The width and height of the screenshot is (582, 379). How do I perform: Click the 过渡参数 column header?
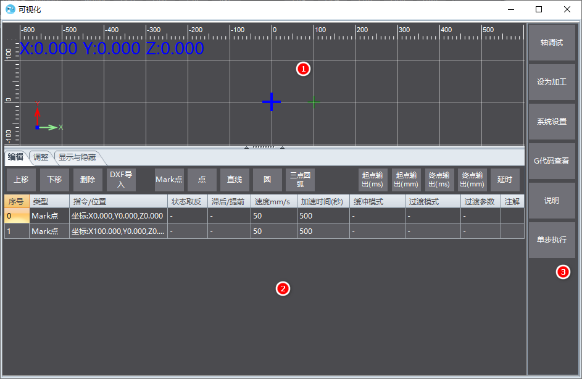481,202
